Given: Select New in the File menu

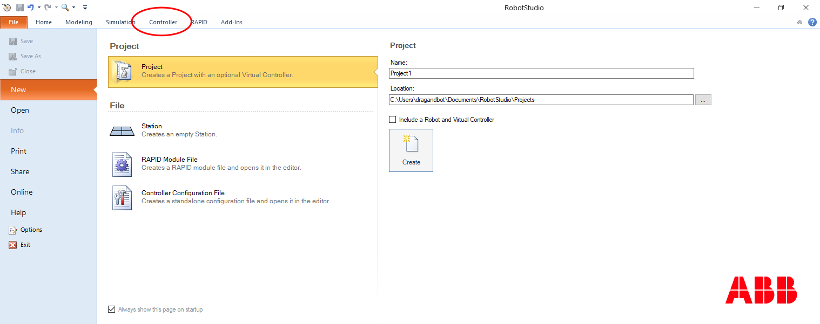Looking at the screenshot, I should pos(49,89).
